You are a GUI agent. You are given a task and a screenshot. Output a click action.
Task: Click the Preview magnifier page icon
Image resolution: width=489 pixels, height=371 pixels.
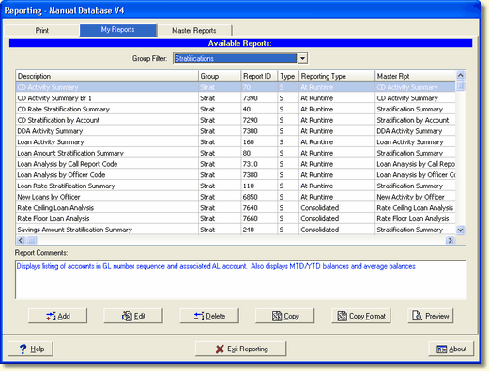click(x=417, y=316)
